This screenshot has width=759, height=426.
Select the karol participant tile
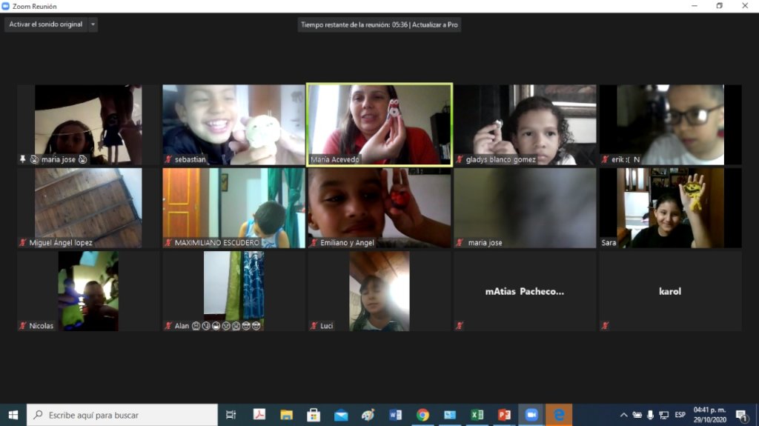click(x=670, y=290)
